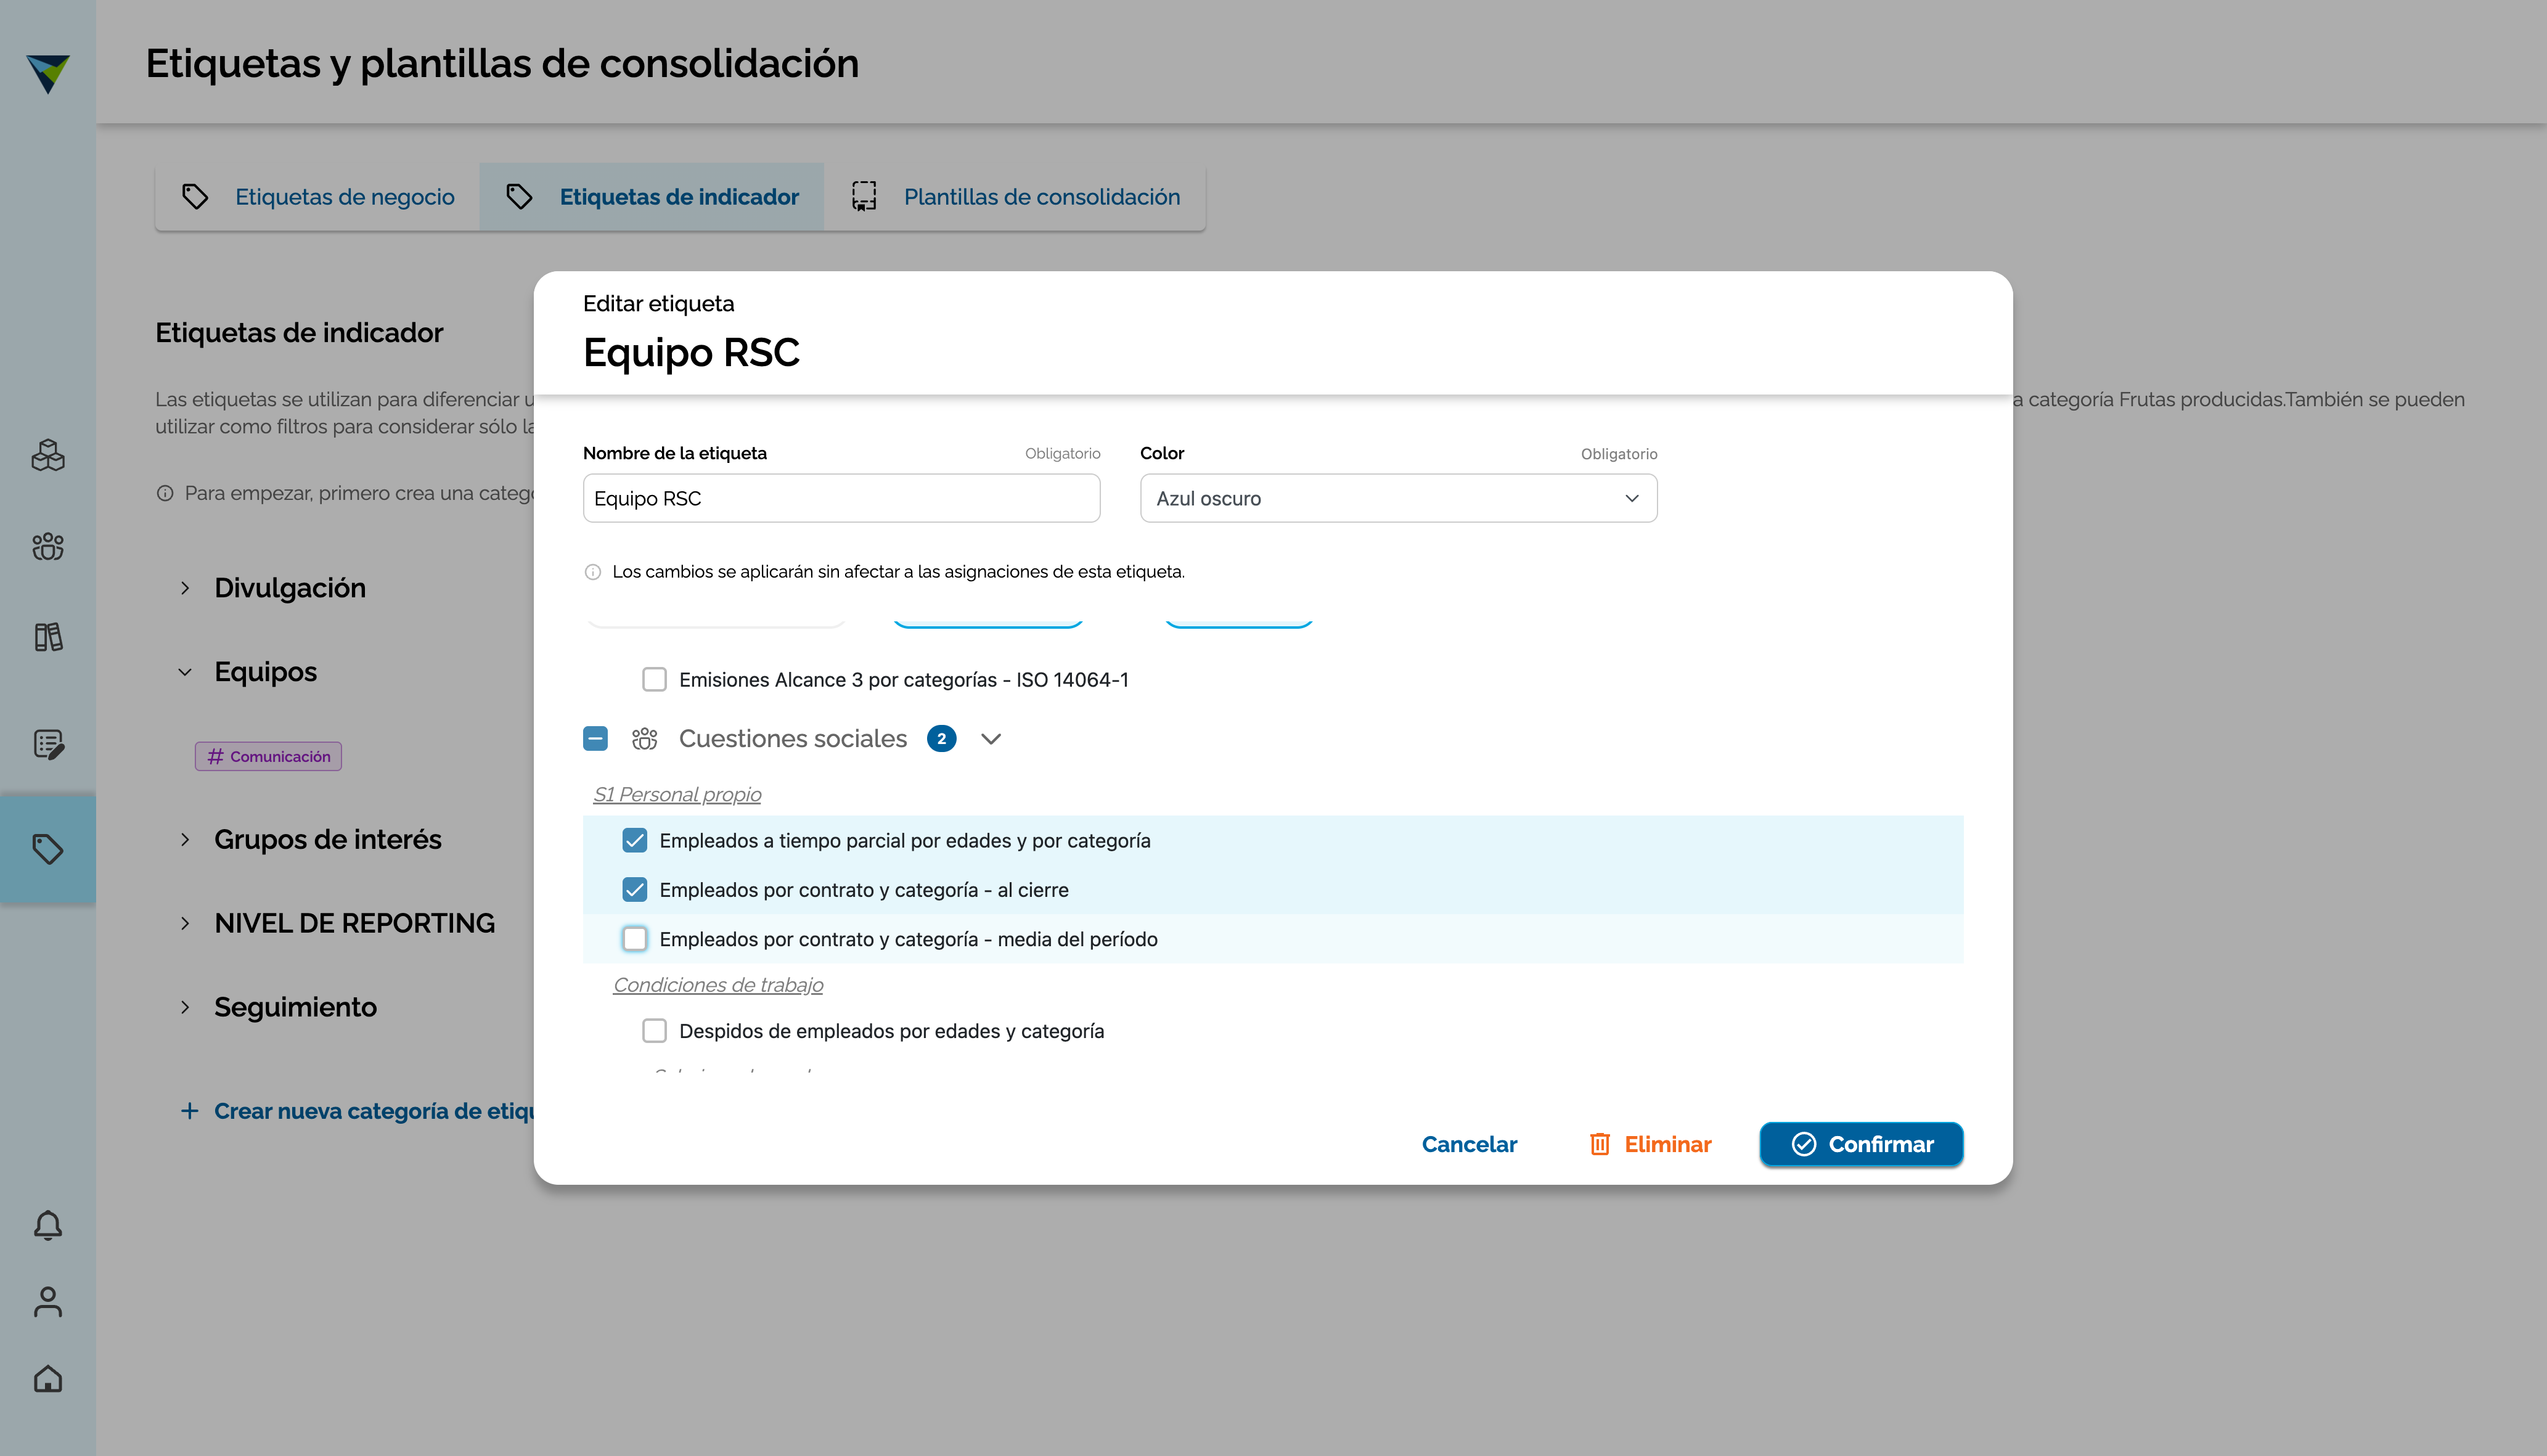Collapse the Cuestiones sociales section chevron
This screenshot has height=1456, width=2547.
coord(991,739)
